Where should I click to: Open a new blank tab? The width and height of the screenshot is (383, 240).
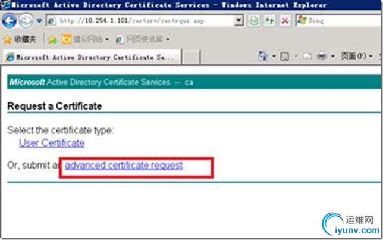191,58
